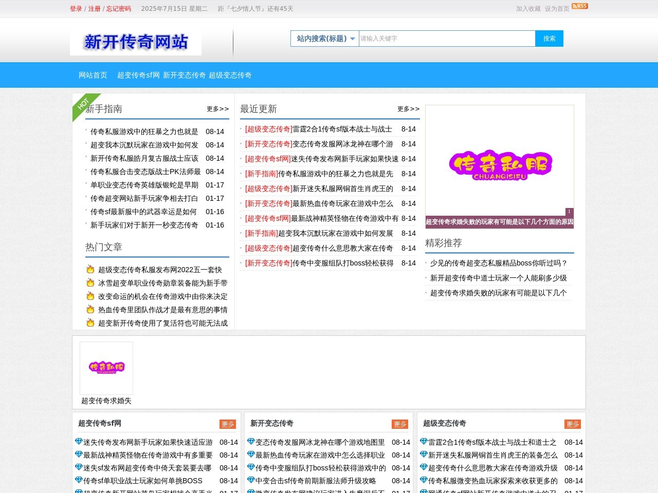Click the small 传奇私服 thumbnail above 超变传奇求婚失
Image resolution: width=658 pixels, height=493 pixels.
[106, 368]
